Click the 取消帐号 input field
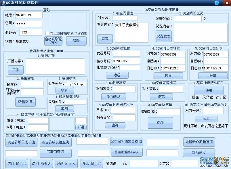 click(x=76, y=102)
